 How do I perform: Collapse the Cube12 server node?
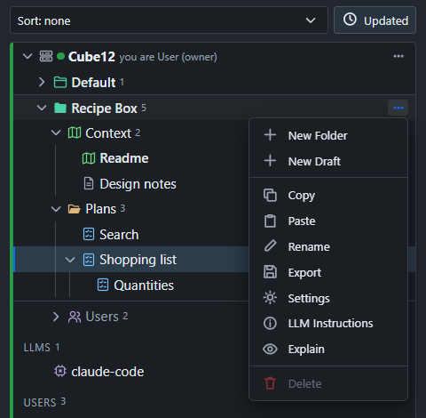tap(28, 56)
